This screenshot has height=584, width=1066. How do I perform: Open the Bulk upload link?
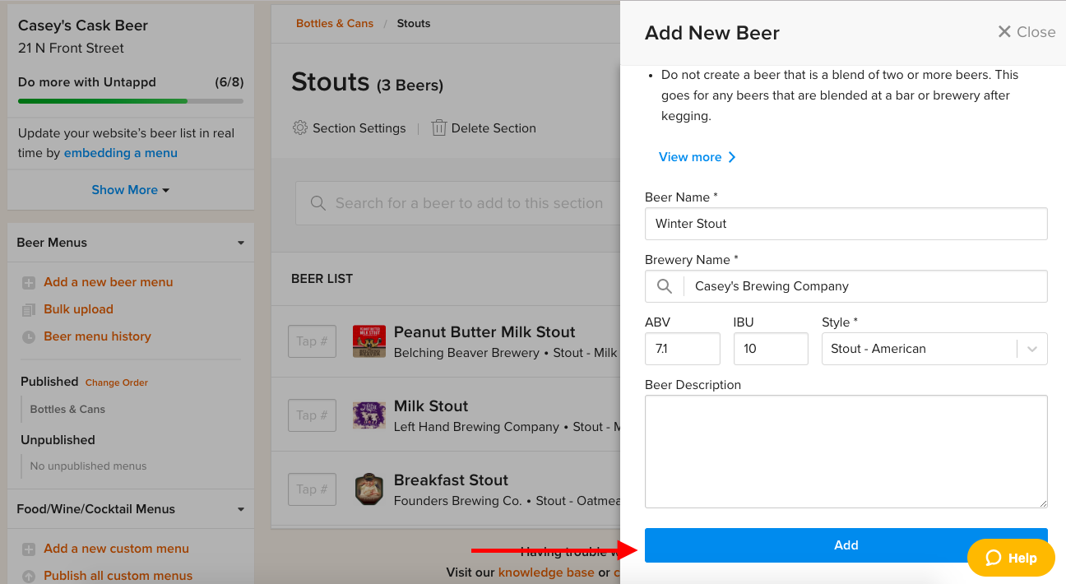pos(78,309)
